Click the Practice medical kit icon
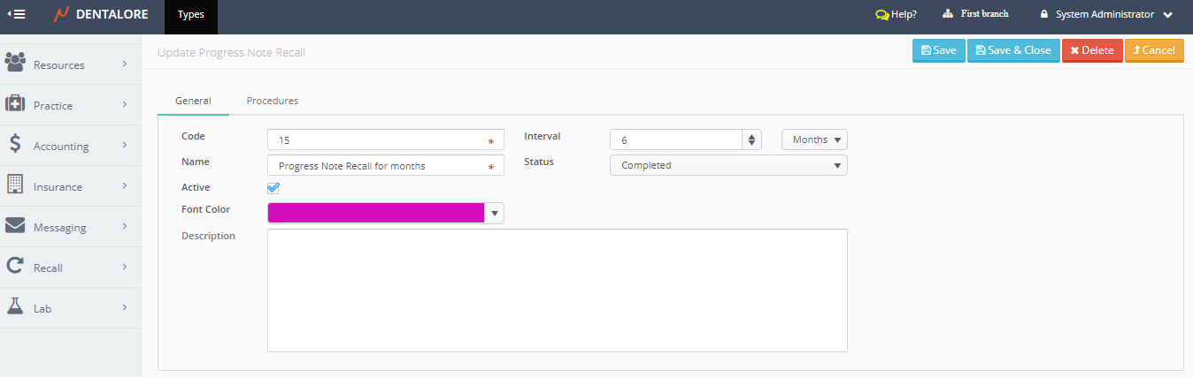This screenshot has width=1193, height=377. [15, 104]
